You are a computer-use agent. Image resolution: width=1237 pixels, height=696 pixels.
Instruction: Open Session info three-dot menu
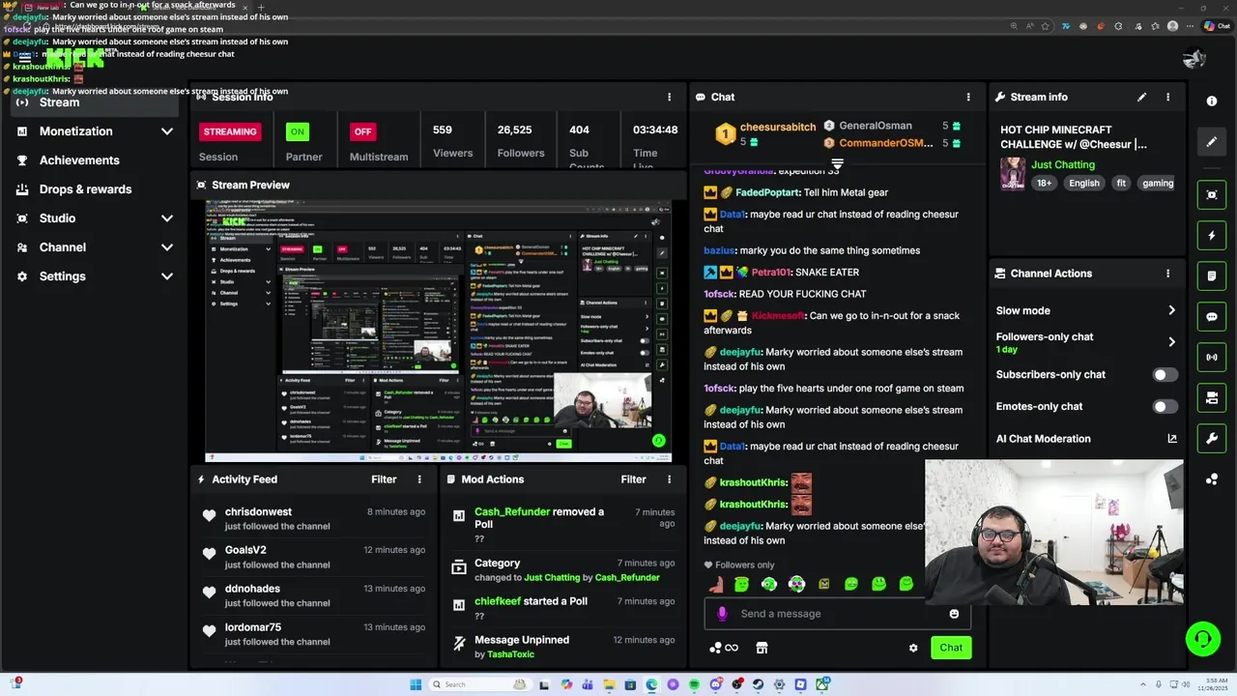click(x=669, y=97)
